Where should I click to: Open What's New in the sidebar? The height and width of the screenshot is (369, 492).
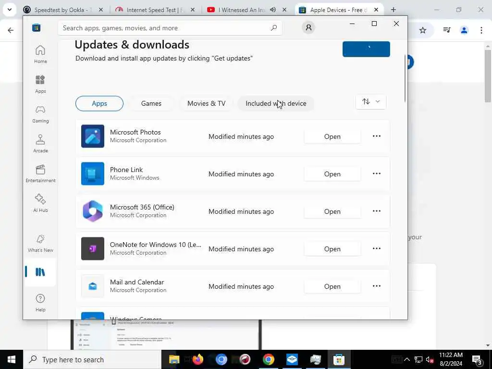(40, 243)
